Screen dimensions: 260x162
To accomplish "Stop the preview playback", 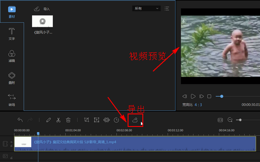I will pos(209,96).
